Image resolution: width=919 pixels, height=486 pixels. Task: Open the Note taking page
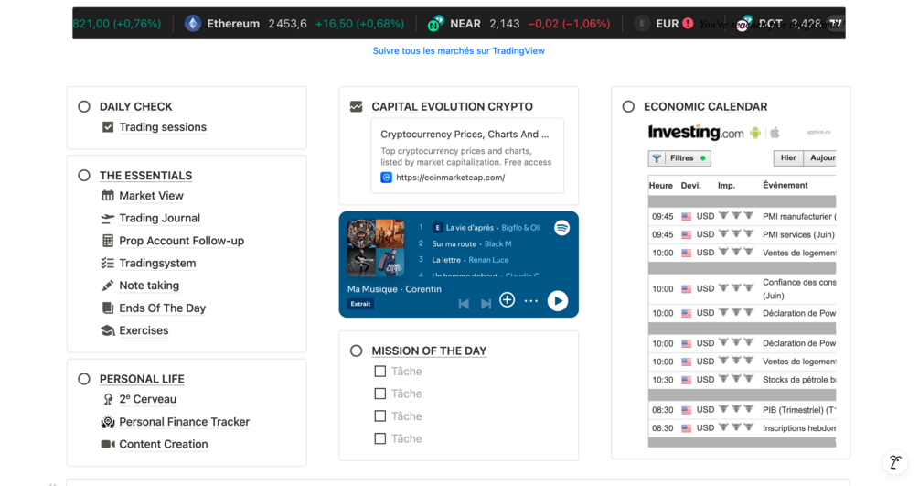pos(149,286)
